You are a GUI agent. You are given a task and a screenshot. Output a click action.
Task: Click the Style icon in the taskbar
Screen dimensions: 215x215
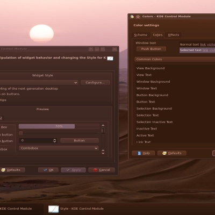[x=53, y=209]
